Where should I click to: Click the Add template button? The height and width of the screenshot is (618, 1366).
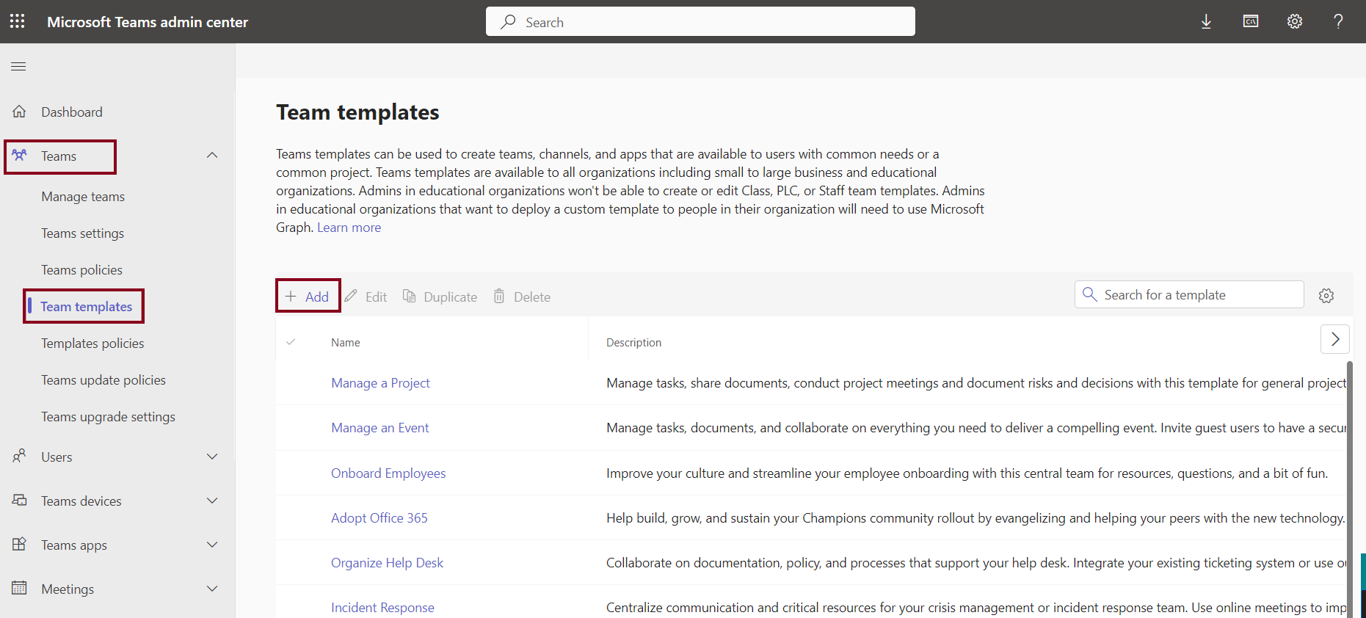(308, 297)
